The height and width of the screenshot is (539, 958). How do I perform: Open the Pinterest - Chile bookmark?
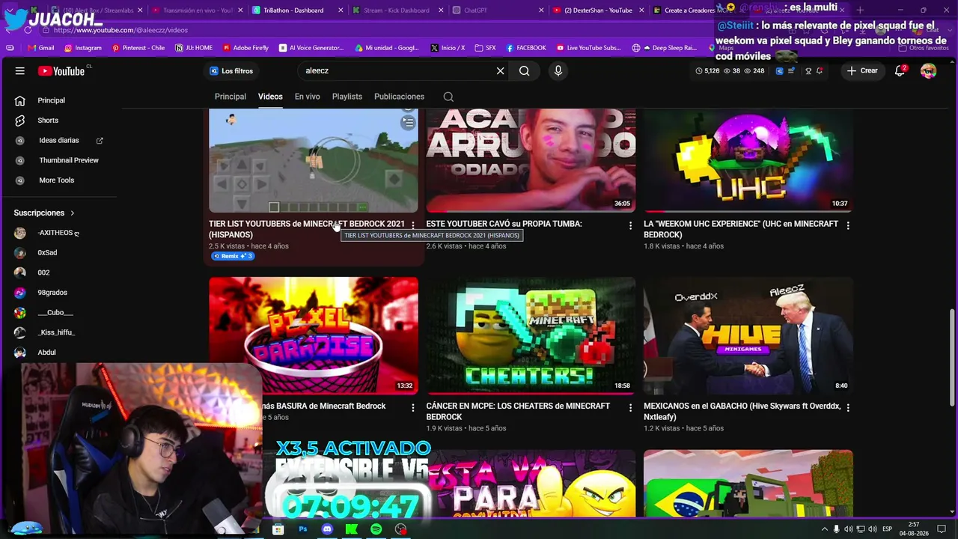[138, 48]
